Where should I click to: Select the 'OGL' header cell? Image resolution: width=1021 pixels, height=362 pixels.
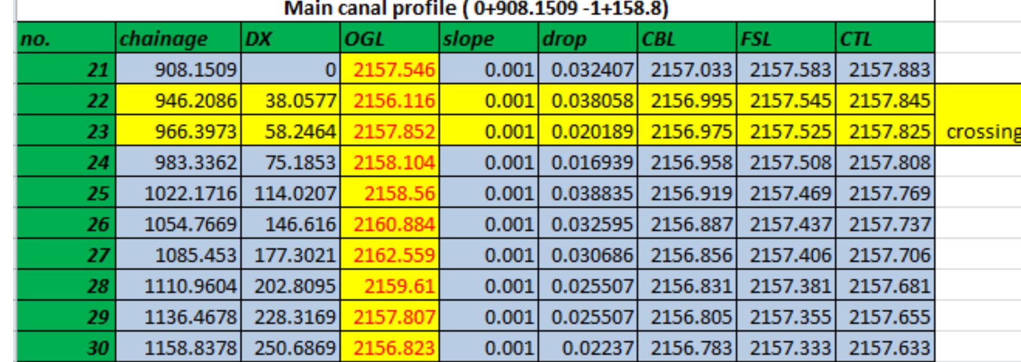pyautogui.click(x=389, y=39)
